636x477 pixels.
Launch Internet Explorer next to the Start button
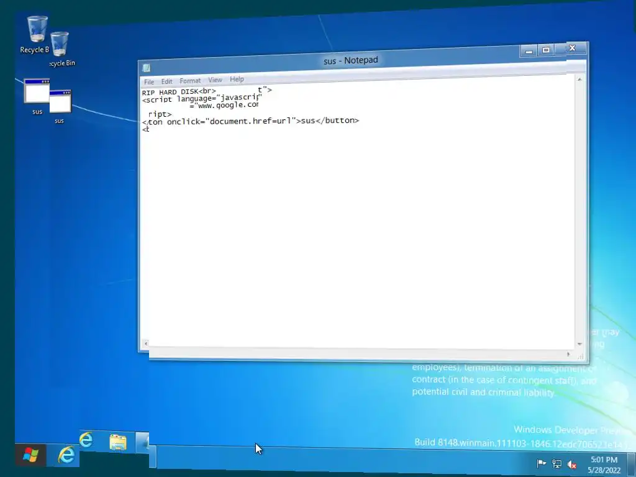[66, 455]
